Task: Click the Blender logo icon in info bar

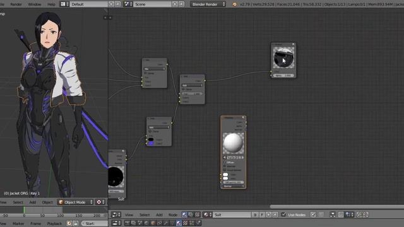Action: (x=234, y=4)
